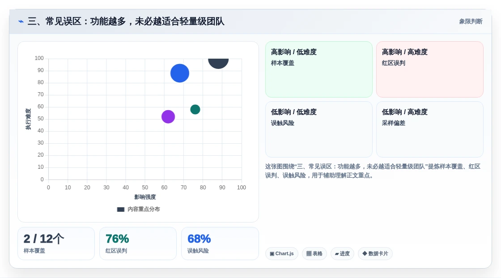Select the 2 / 12个 样本覆盖 stat card
Image resolution: width=501 pixels, height=278 pixels.
56,244
